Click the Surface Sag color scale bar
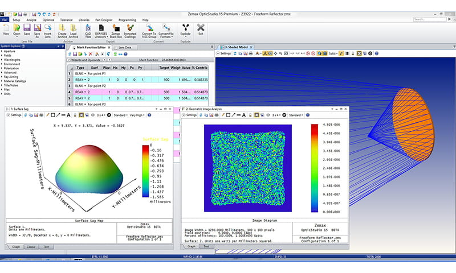Viewport: 456px width, 273px height. (145, 171)
